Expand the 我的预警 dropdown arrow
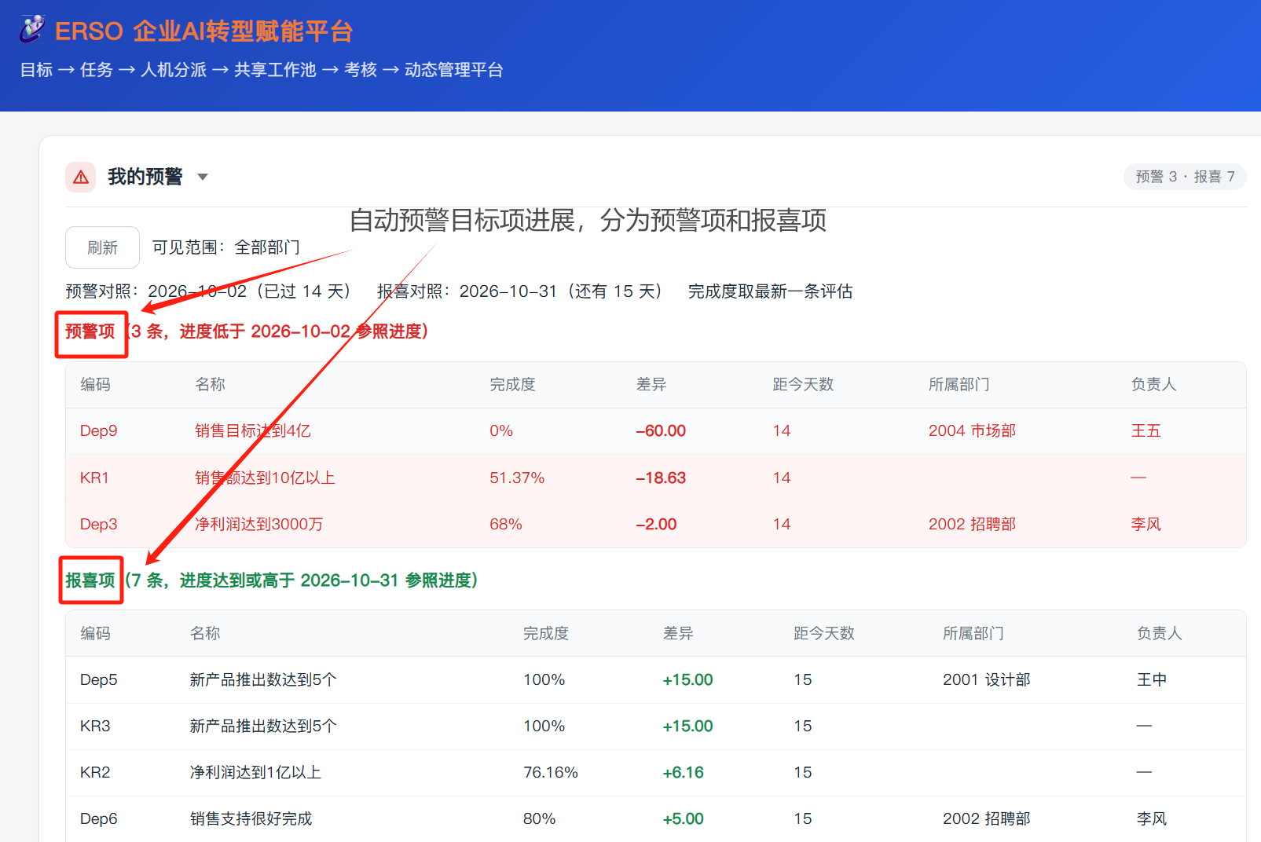Screen dimensions: 1261x842 pos(203,177)
